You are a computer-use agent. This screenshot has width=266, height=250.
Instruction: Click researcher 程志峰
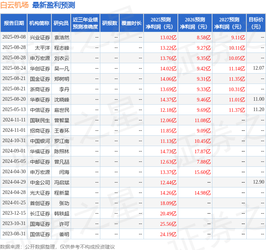pyautogui.click(x=62, y=48)
